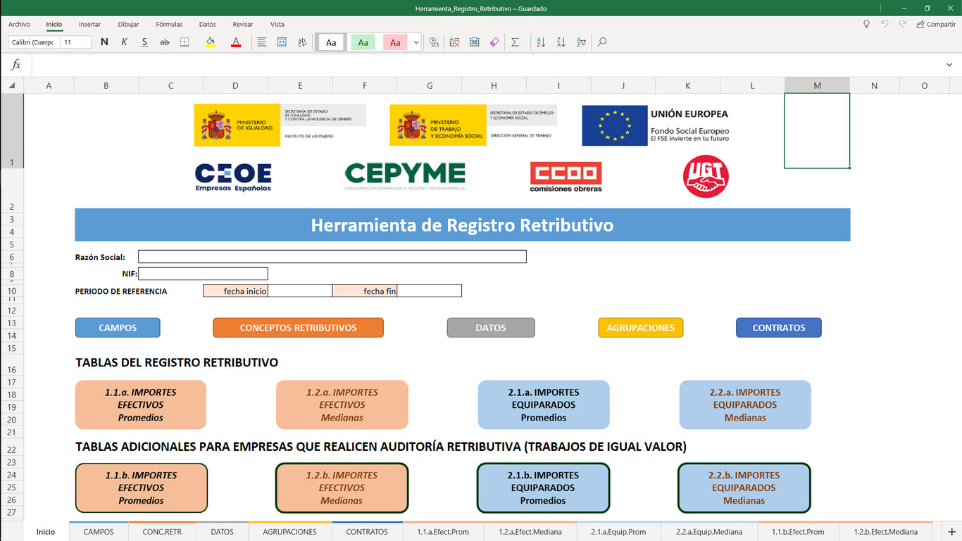The height and width of the screenshot is (541, 962).
Task: Toggle bold formatting
Action: tap(104, 42)
